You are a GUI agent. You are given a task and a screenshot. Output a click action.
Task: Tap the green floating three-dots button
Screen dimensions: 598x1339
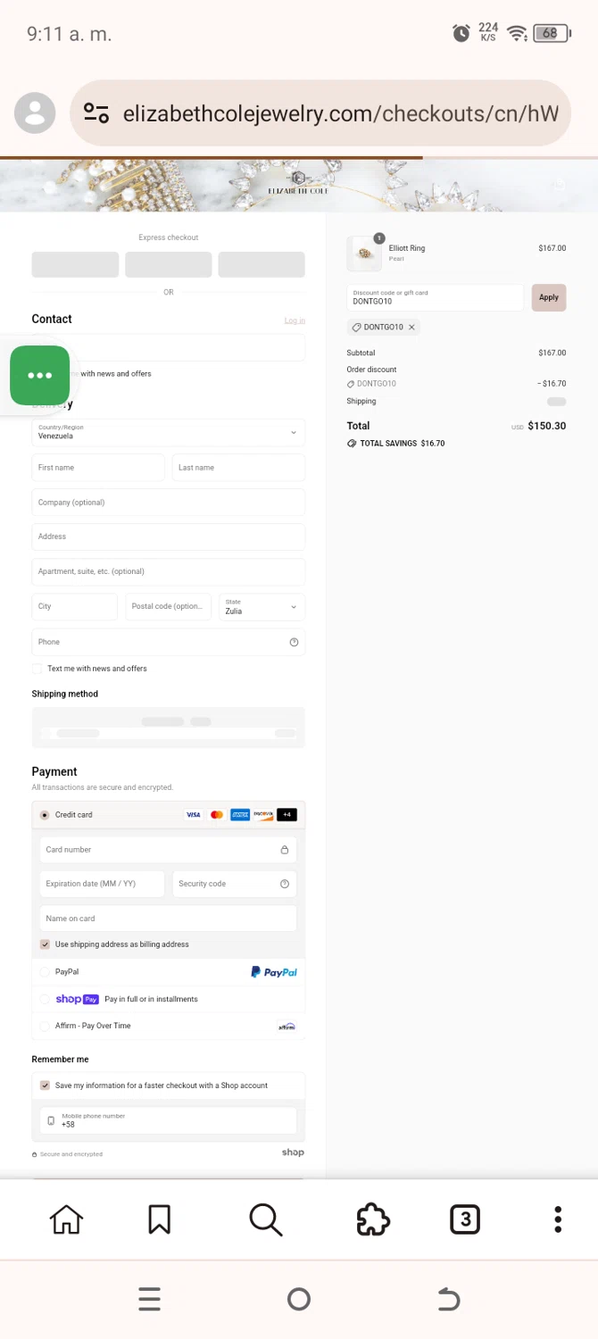point(39,376)
